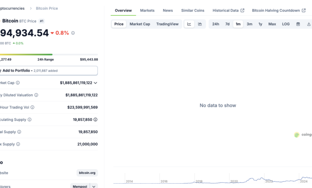Set chart range to Max

pyautogui.click(x=272, y=24)
